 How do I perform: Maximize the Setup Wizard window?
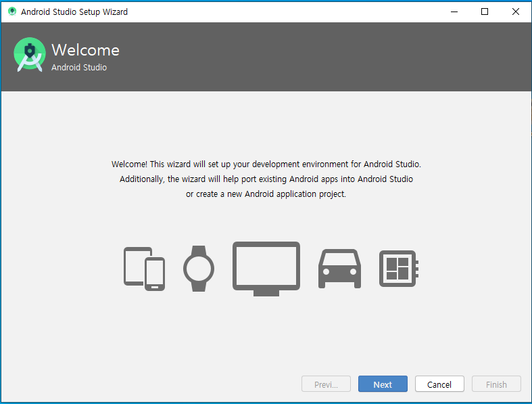pyautogui.click(x=485, y=12)
